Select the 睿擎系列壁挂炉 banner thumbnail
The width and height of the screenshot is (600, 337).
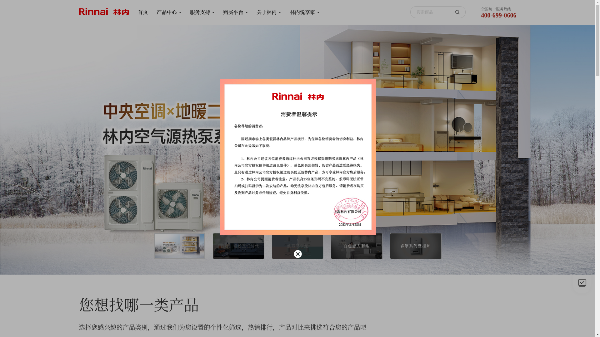pos(416,246)
